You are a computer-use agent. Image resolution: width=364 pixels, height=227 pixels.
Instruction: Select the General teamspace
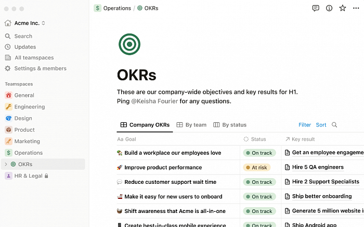point(24,95)
